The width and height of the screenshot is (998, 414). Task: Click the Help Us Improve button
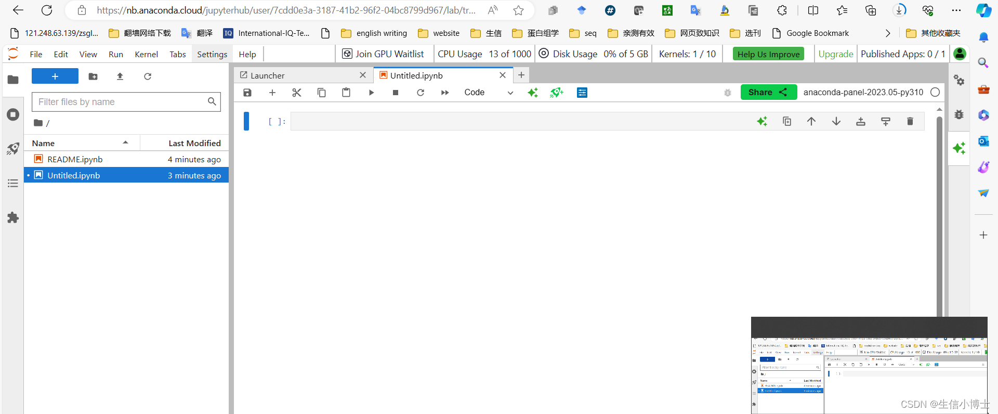pyautogui.click(x=768, y=54)
